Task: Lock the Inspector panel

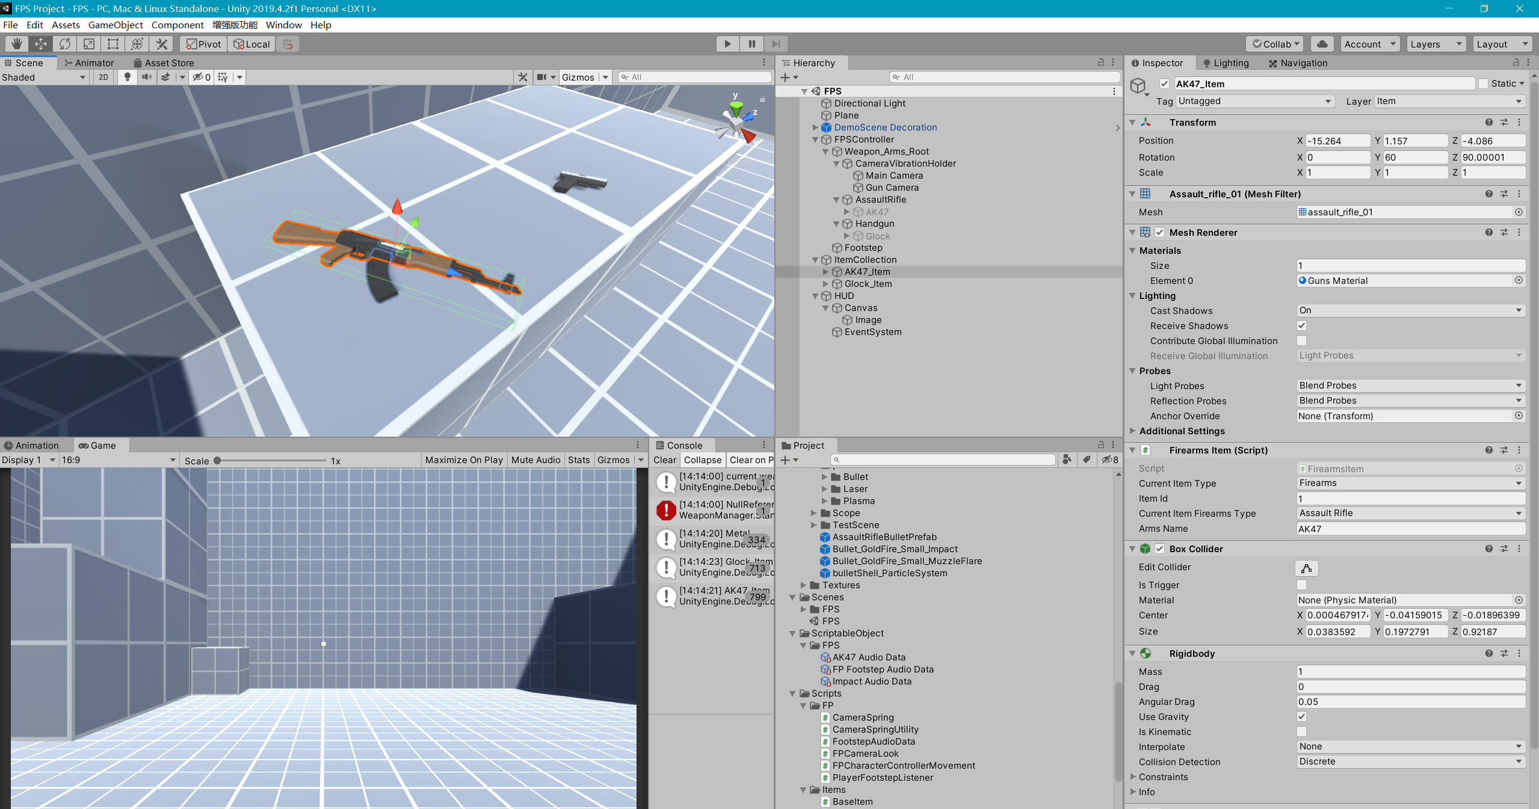Action: [x=1516, y=63]
